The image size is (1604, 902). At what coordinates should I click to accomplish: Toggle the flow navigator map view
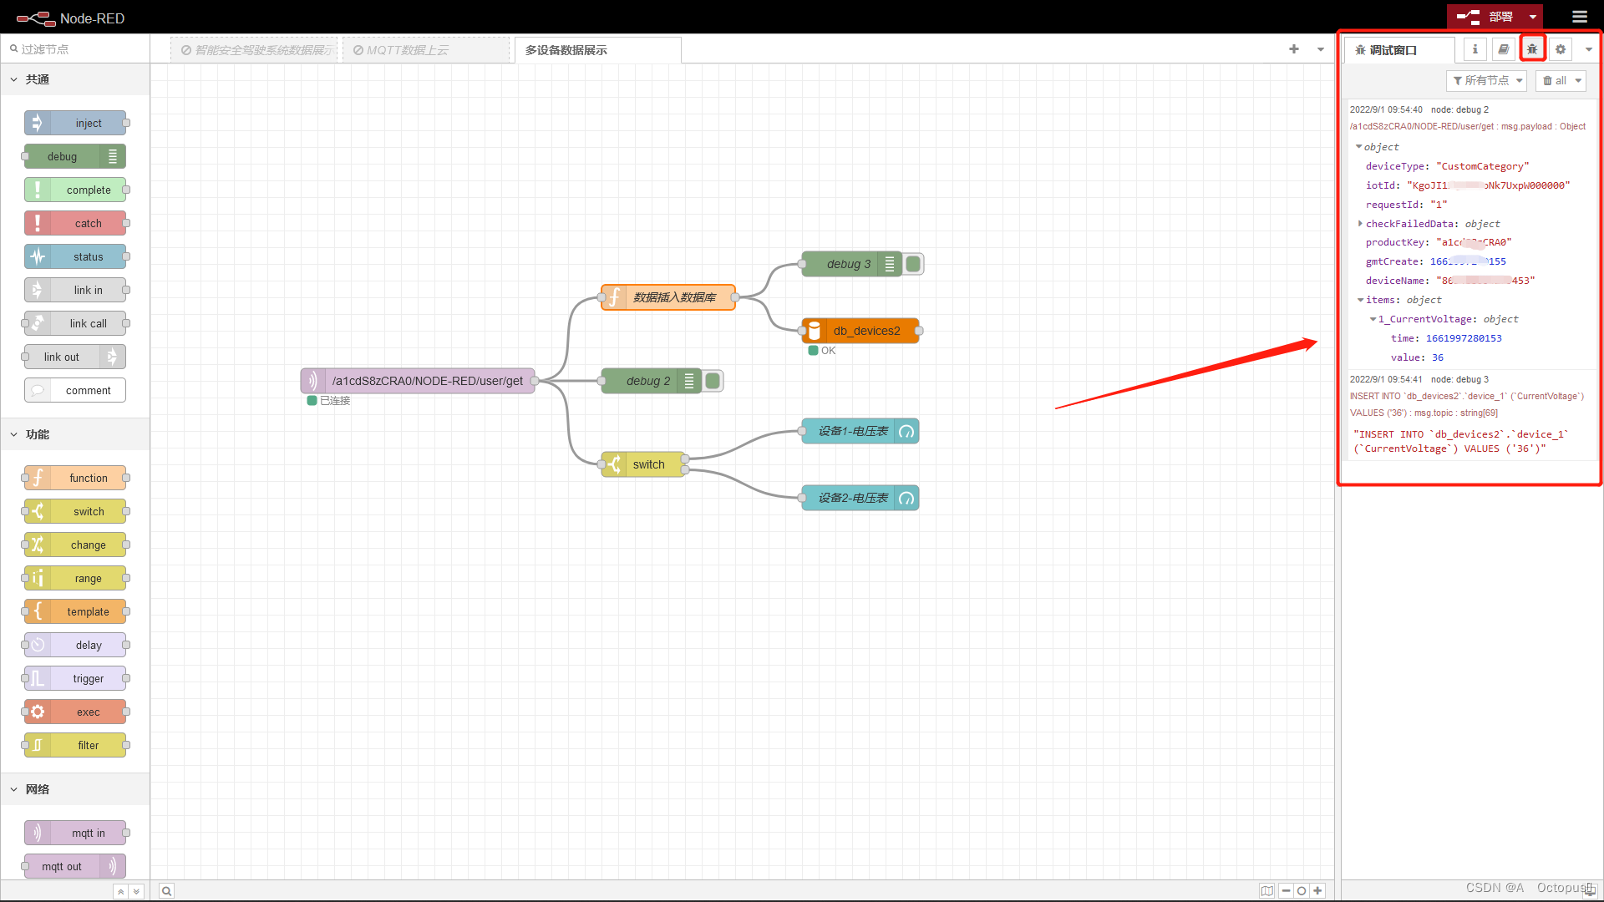(x=1267, y=891)
